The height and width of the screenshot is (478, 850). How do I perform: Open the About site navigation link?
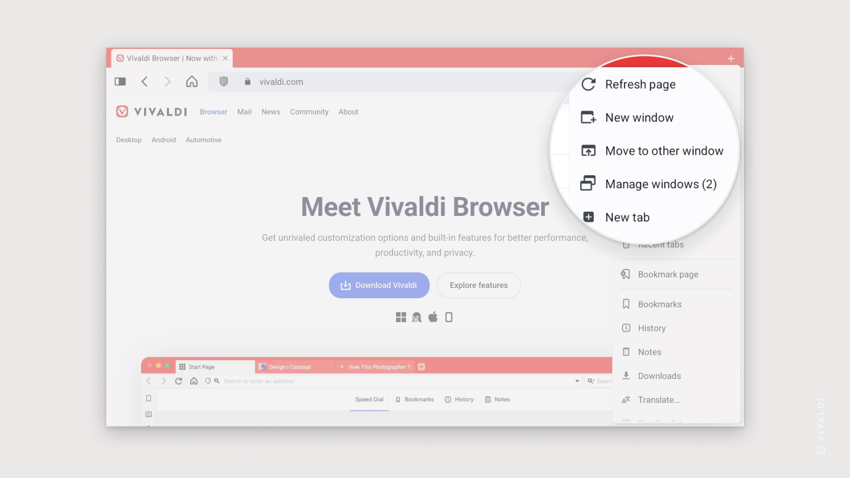pos(348,112)
